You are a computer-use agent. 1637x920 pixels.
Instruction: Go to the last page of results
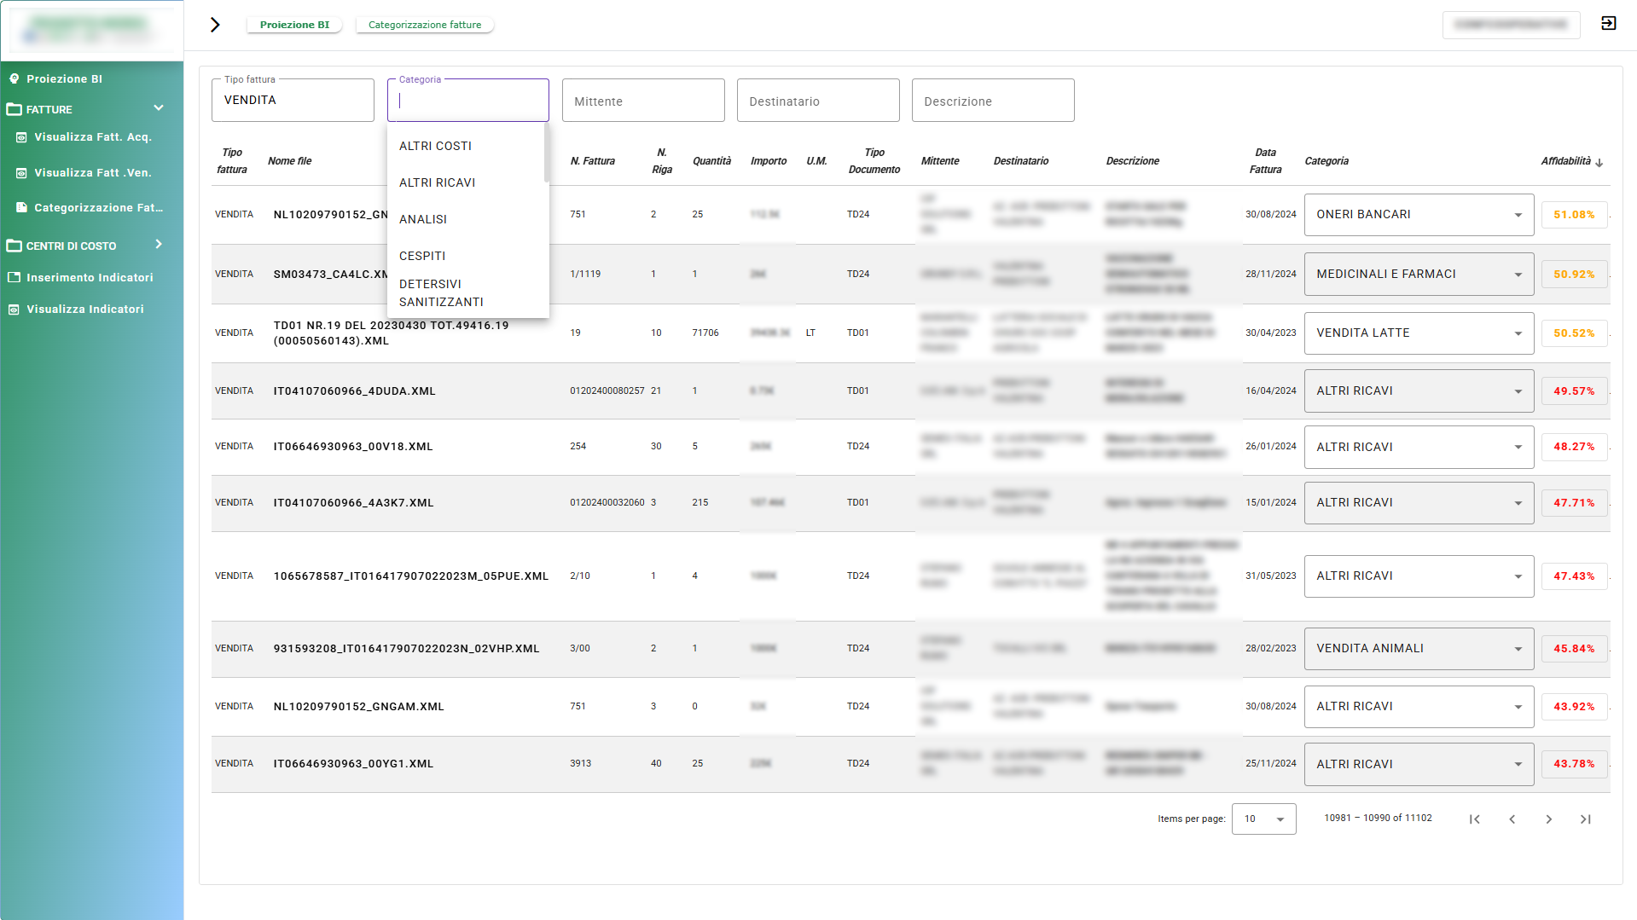[x=1585, y=819]
